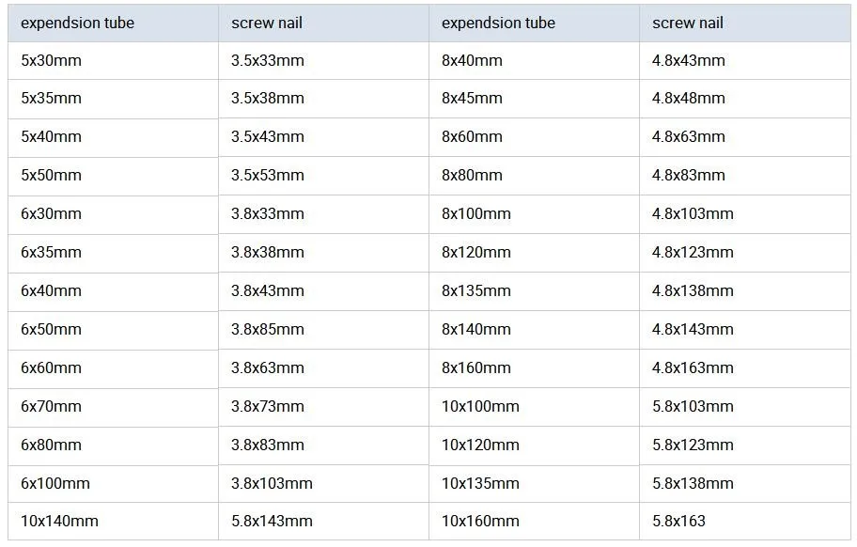Select the rightmost "screw nail" column header
The image size is (857, 547).
click(x=688, y=23)
